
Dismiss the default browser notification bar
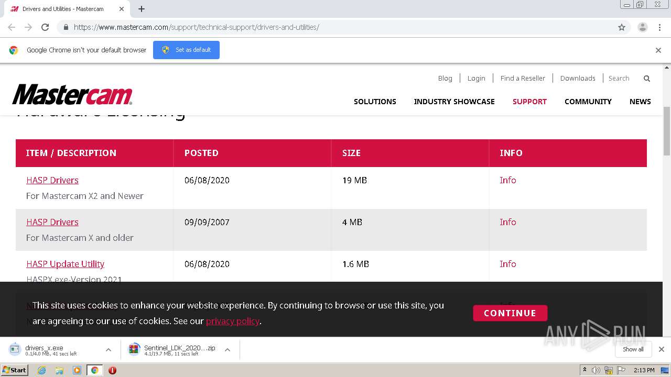(658, 50)
